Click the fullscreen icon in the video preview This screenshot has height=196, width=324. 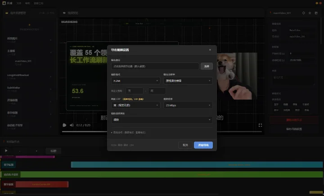coord(260,125)
